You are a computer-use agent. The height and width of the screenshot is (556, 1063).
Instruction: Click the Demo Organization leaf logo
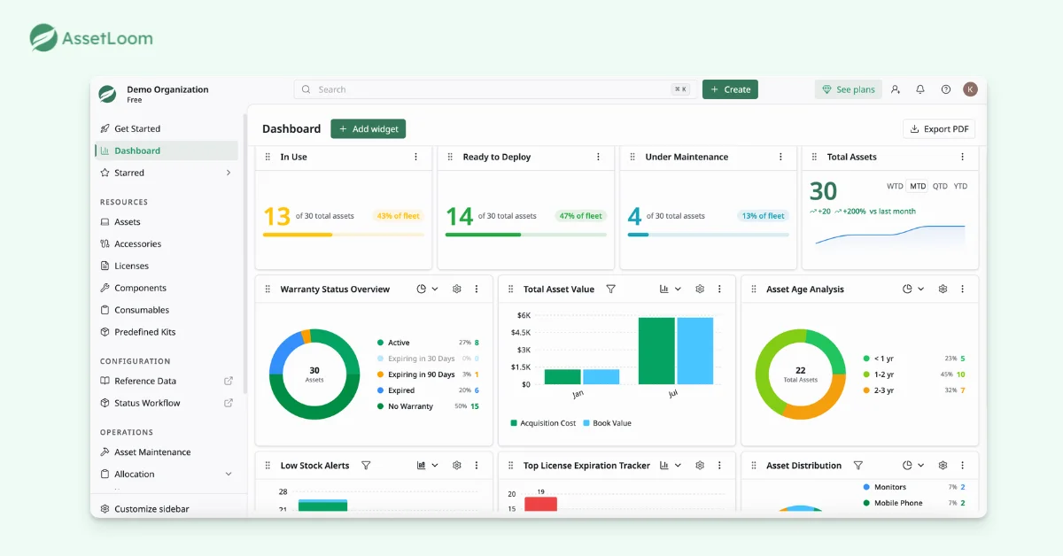(107, 94)
